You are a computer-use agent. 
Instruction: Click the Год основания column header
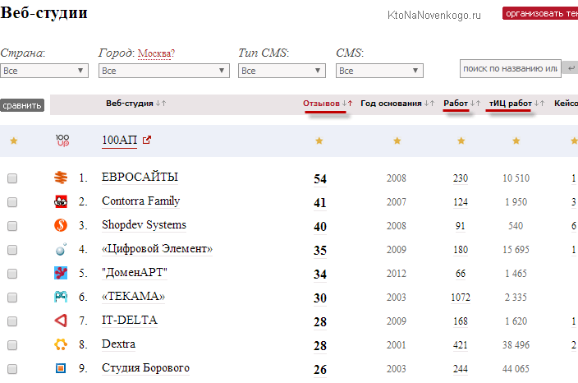391,104
